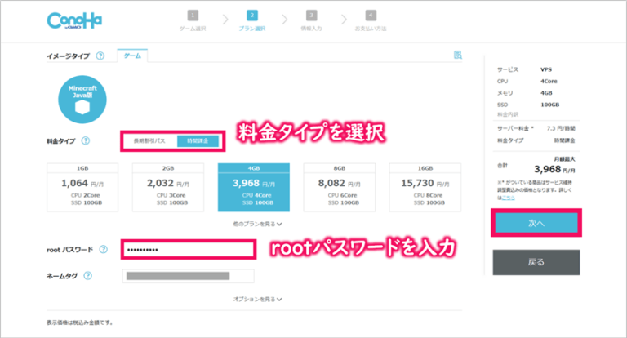
Task: Expand 他のプランを見る
Action: (257, 223)
